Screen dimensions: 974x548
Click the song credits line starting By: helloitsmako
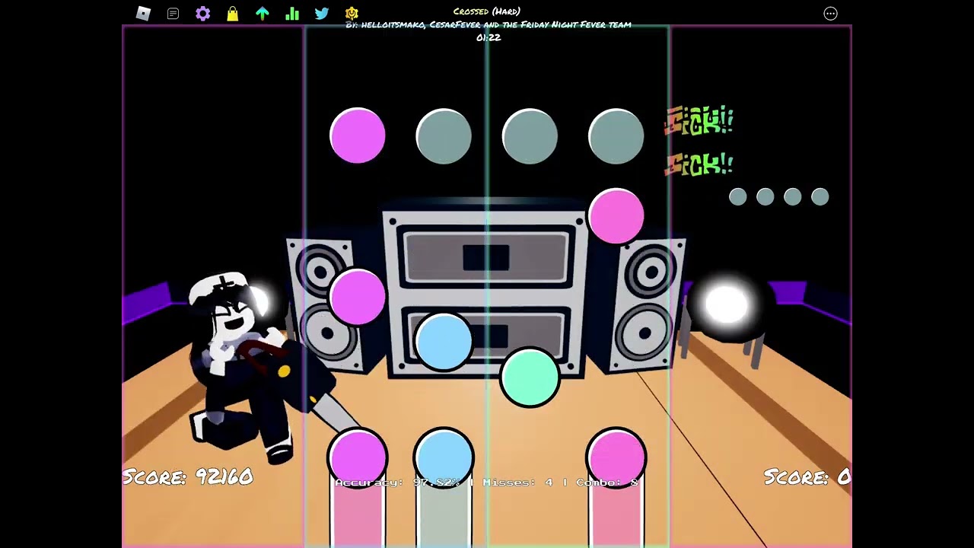coord(489,24)
